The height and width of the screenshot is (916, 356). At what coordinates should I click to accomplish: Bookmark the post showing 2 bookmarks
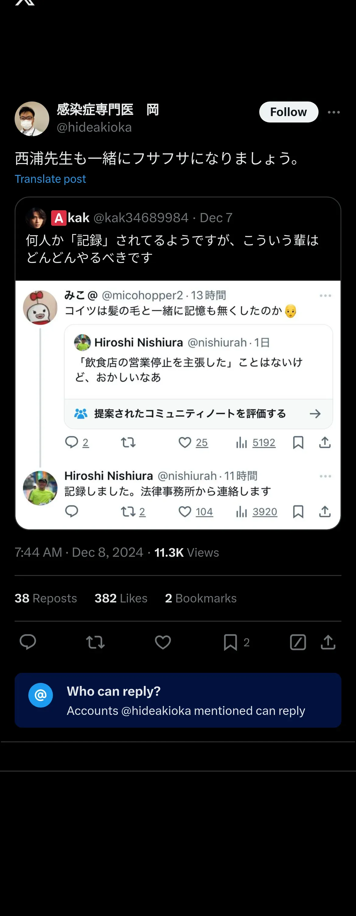point(231,642)
